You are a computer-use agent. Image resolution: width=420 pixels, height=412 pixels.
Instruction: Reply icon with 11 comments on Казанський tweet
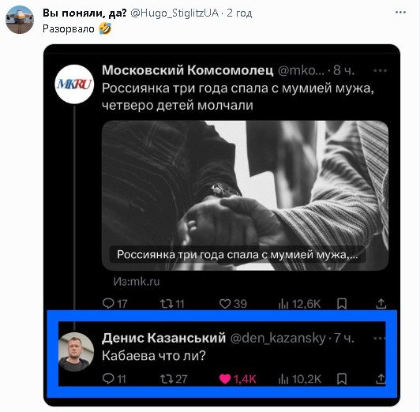(108, 379)
